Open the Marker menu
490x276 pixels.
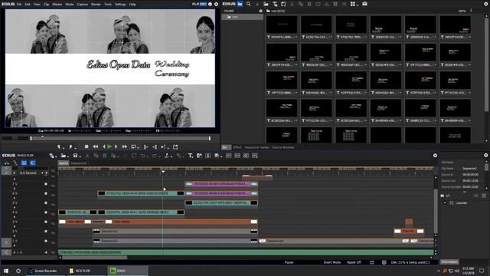[57, 5]
